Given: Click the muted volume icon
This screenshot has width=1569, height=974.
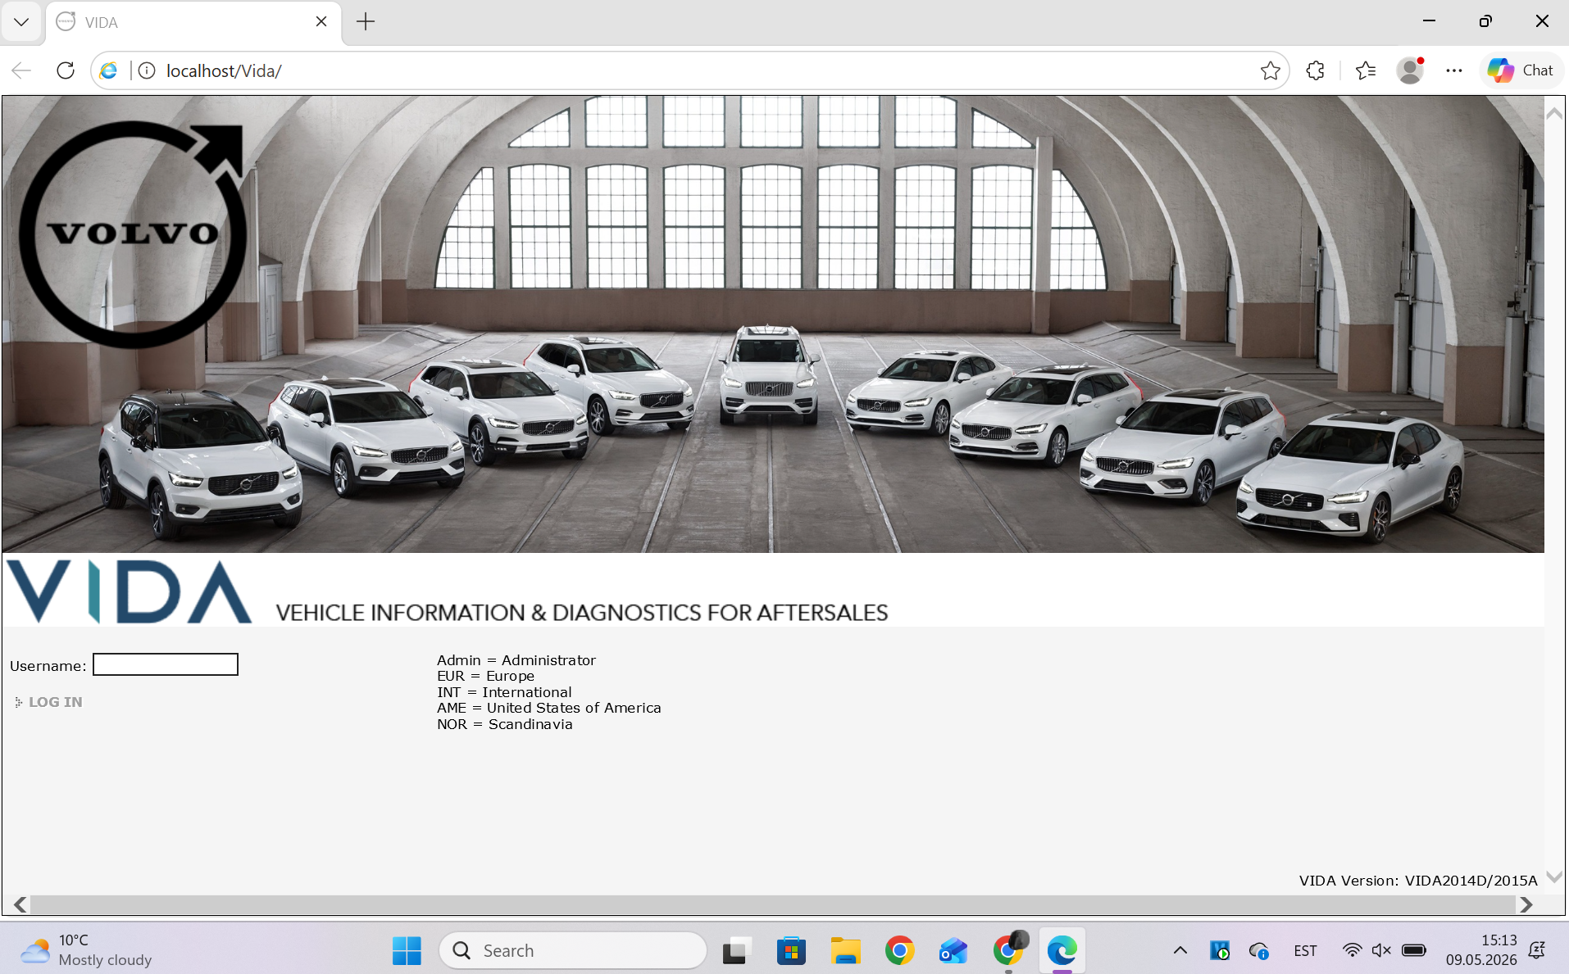Looking at the screenshot, I should point(1381,950).
